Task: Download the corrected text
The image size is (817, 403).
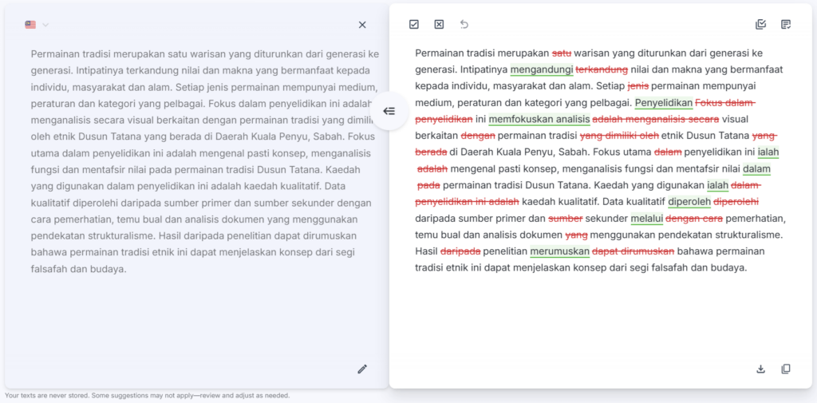Action: (760, 369)
